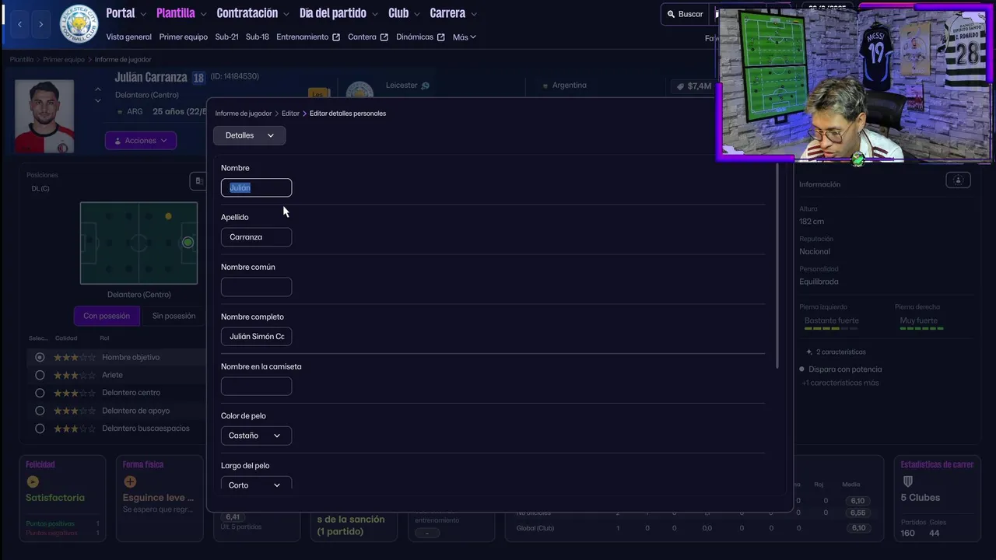
Task: Open the Detalles dropdown
Action: pos(249,135)
